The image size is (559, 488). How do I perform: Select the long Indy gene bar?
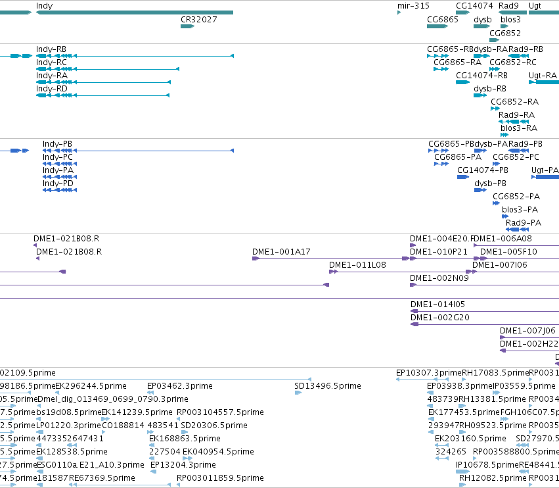[135, 12]
